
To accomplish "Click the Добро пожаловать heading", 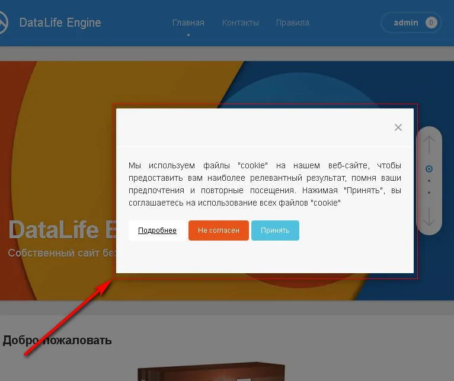I will (57, 341).
